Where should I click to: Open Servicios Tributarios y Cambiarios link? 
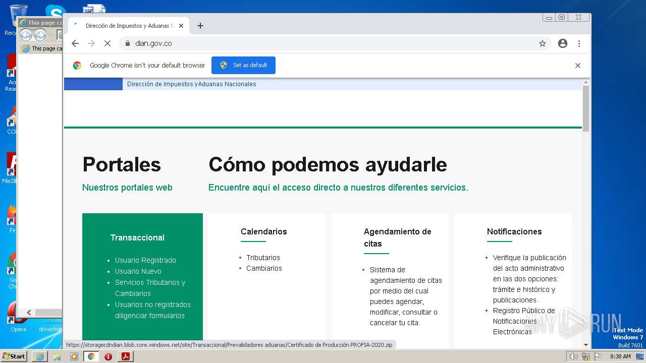[x=150, y=288]
